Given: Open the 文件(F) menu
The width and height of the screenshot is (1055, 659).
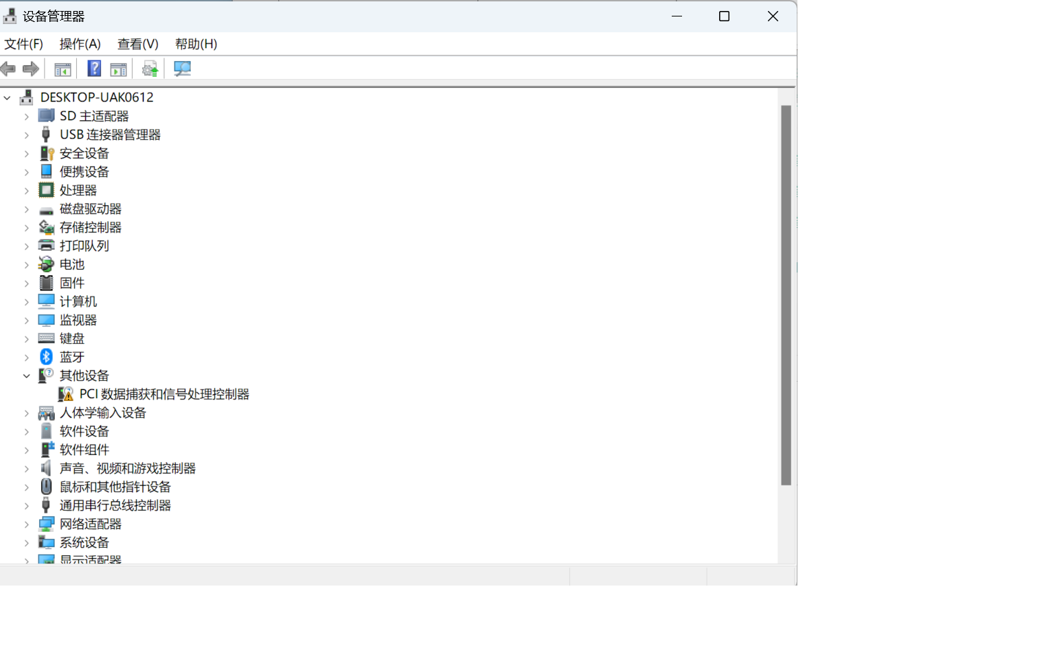Looking at the screenshot, I should click(23, 44).
